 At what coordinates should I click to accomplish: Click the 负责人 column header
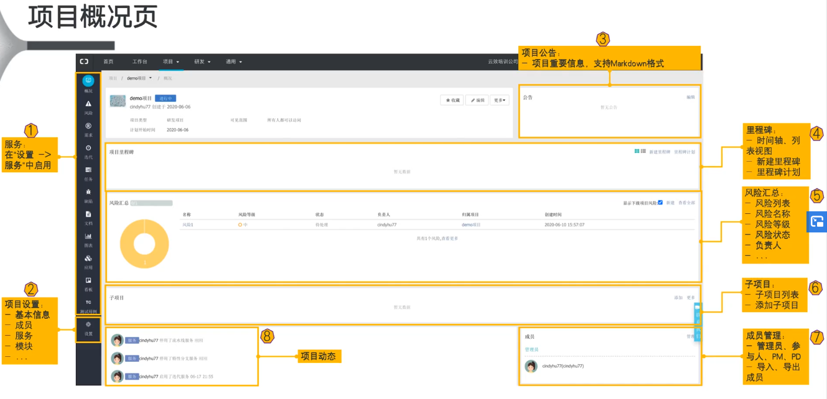coord(384,214)
